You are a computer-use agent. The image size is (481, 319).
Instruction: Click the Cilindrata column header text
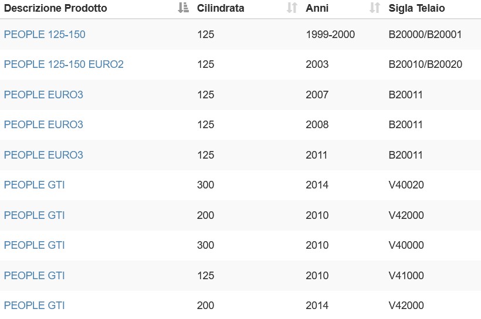tap(221, 8)
